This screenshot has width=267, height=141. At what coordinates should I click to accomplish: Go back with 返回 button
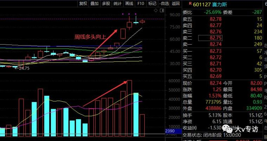(176, 4)
